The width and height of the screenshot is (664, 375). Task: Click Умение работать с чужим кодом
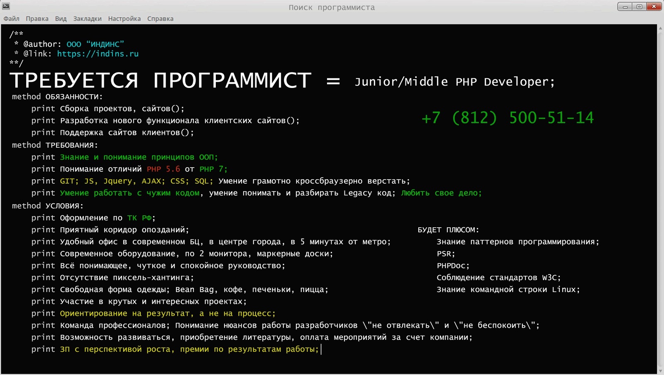(x=130, y=193)
